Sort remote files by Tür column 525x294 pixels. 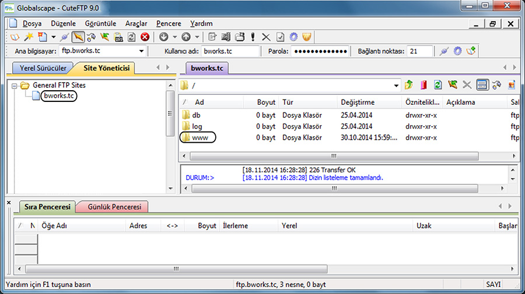click(308, 102)
